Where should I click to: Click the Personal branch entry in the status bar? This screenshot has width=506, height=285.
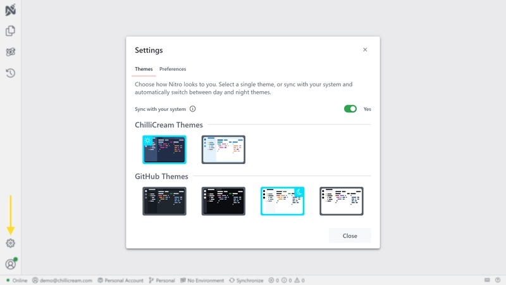tap(162, 280)
